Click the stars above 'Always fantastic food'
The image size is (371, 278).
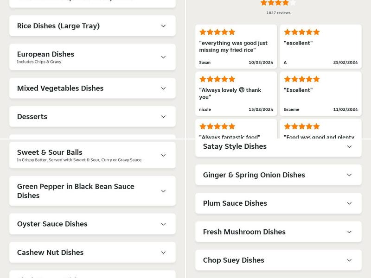[217, 125]
